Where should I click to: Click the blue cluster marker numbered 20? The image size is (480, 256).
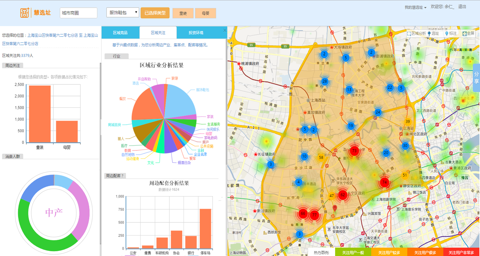point(386,153)
